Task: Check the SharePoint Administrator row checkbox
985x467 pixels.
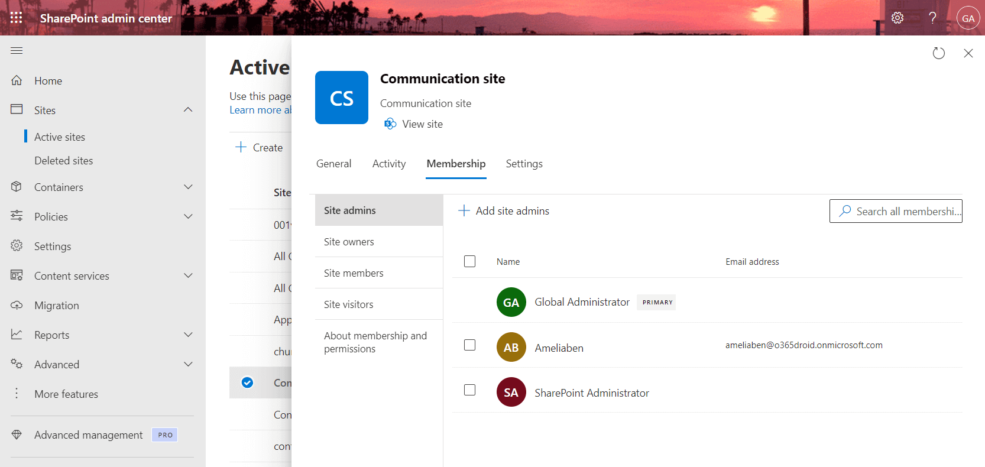Action: coord(469,390)
